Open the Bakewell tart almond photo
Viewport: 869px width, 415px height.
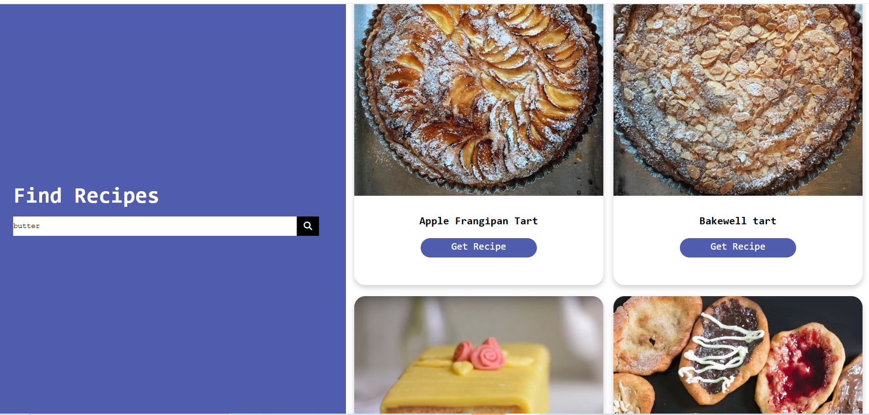738,100
